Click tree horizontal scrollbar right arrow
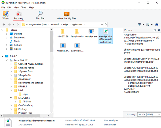Viewport: 161px width, 128px height. (x=48, y=116)
